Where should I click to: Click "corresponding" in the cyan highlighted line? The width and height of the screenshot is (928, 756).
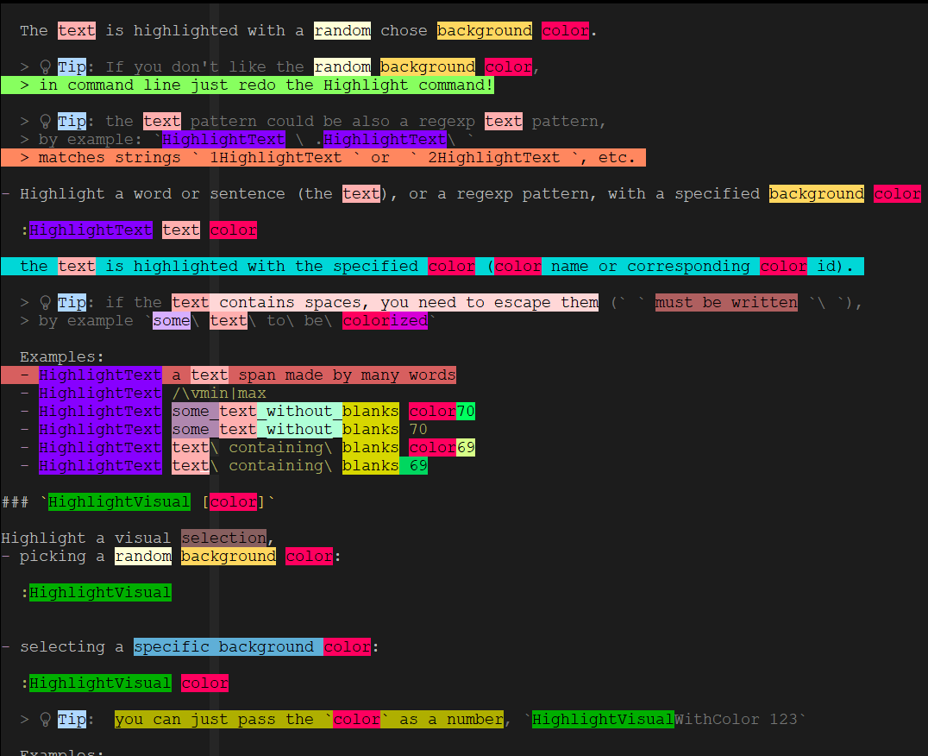coord(688,267)
